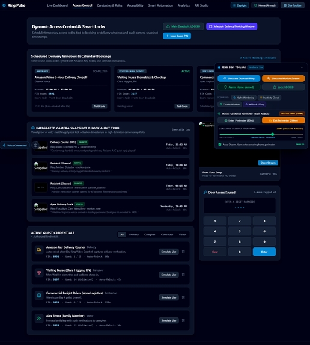
Task: Click the key icon beside Door Access Keypad
Action: (x=205, y=193)
